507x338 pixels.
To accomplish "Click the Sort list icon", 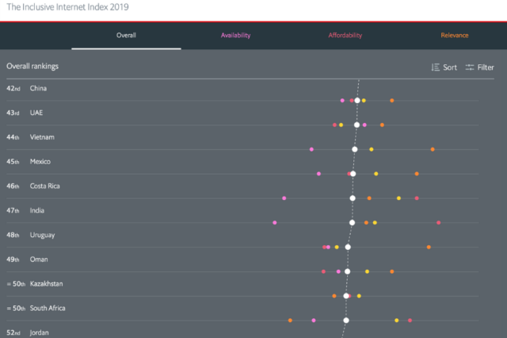I will tap(435, 67).
